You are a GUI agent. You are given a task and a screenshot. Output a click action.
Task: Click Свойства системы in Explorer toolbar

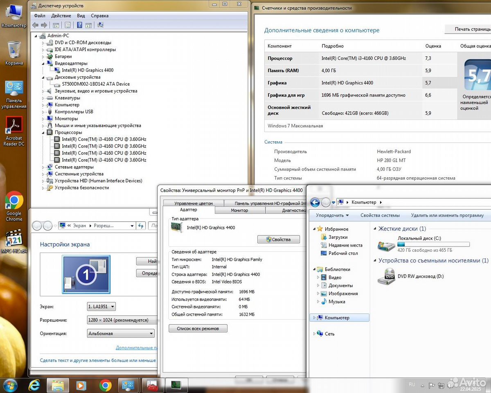380,215
